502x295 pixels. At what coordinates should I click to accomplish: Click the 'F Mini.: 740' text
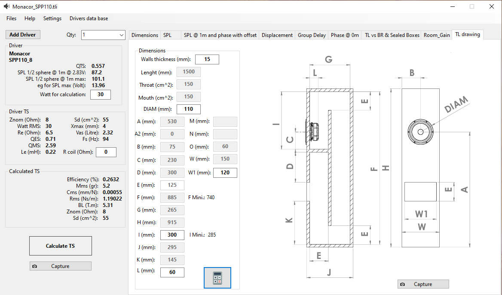coord(202,198)
